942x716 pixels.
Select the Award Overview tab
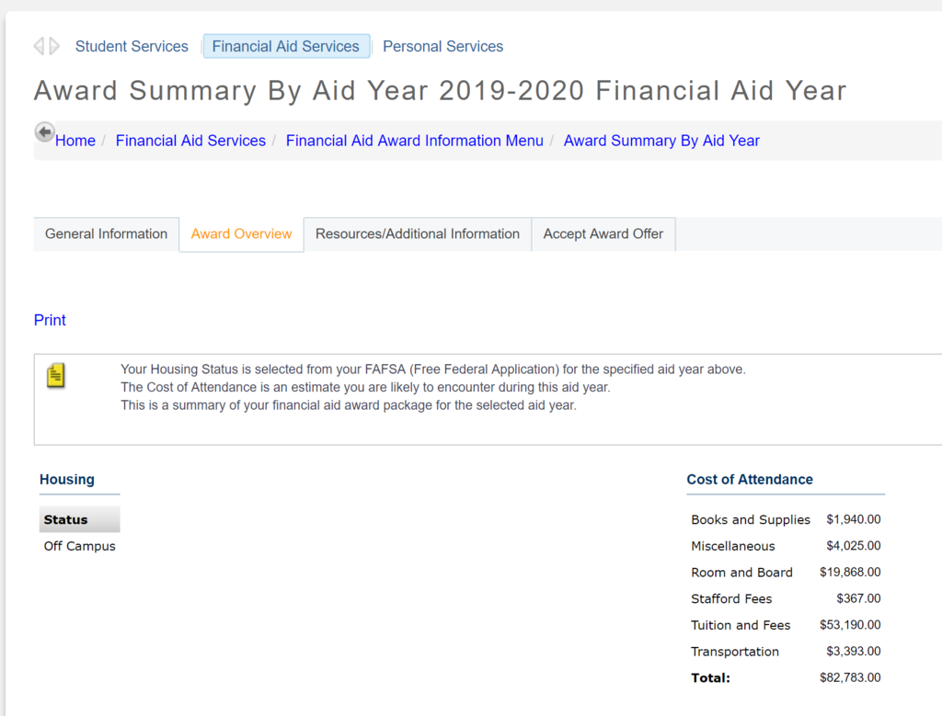coord(241,233)
